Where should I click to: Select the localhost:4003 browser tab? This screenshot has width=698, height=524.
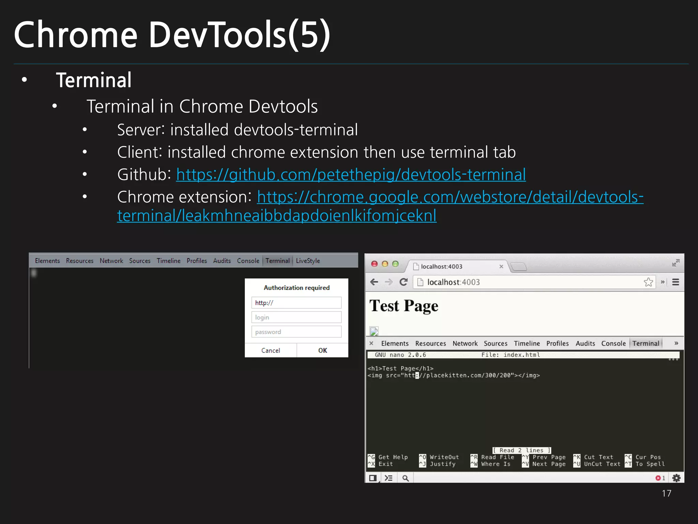(457, 266)
